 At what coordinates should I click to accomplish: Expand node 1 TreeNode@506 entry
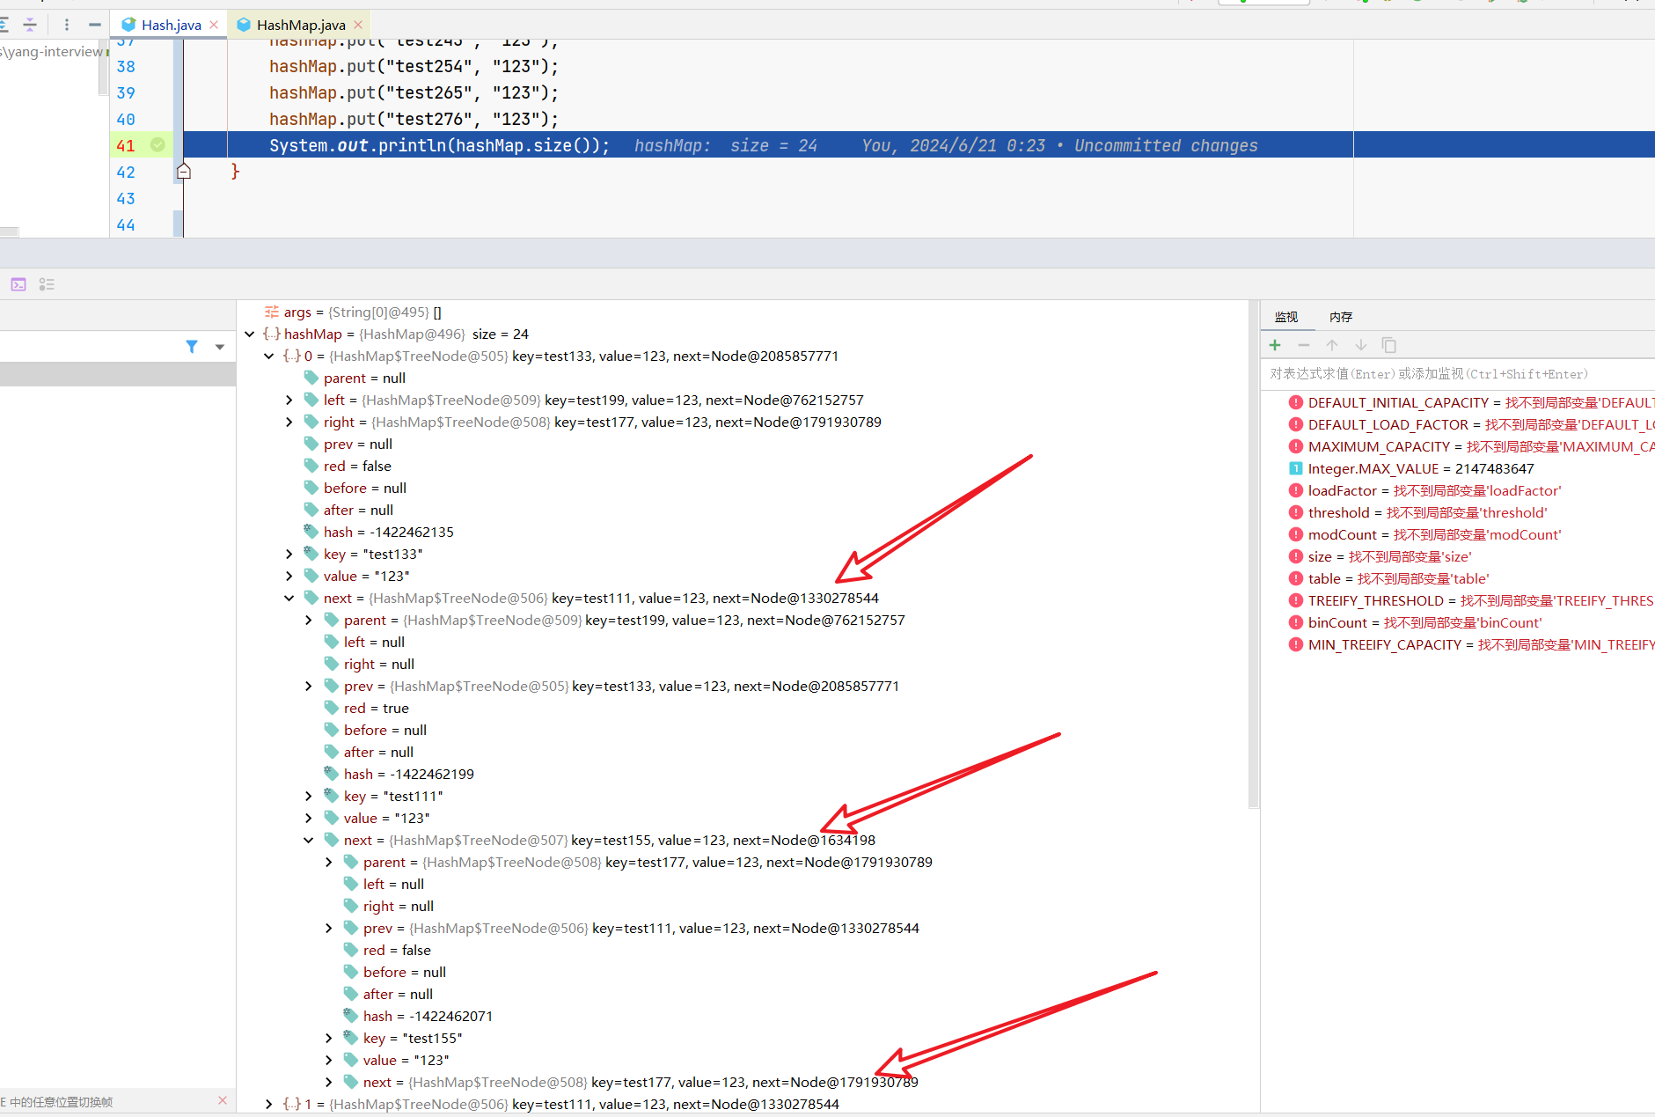click(x=269, y=1105)
